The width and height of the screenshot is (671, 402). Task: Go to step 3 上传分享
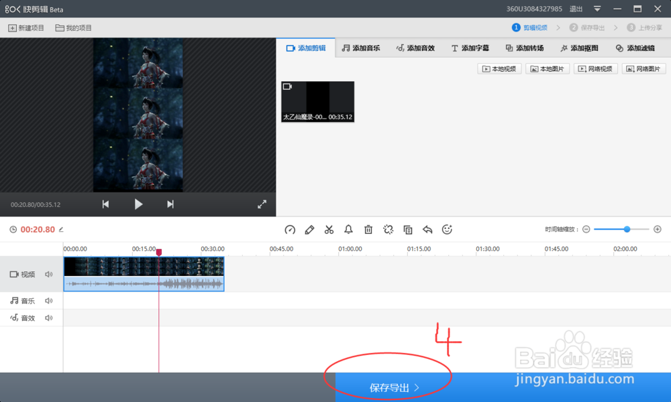coord(644,27)
